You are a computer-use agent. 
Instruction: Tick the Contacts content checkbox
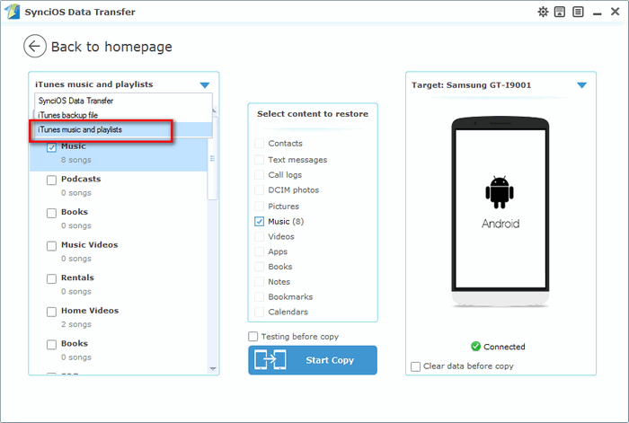click(259, 143)
